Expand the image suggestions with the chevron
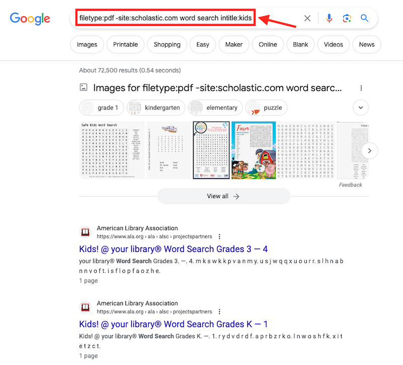The height and width of the screenshot is (365, 403). [x=361, y=107]
